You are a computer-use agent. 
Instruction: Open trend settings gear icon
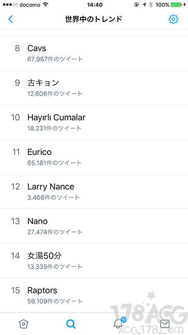coord(173,19)
